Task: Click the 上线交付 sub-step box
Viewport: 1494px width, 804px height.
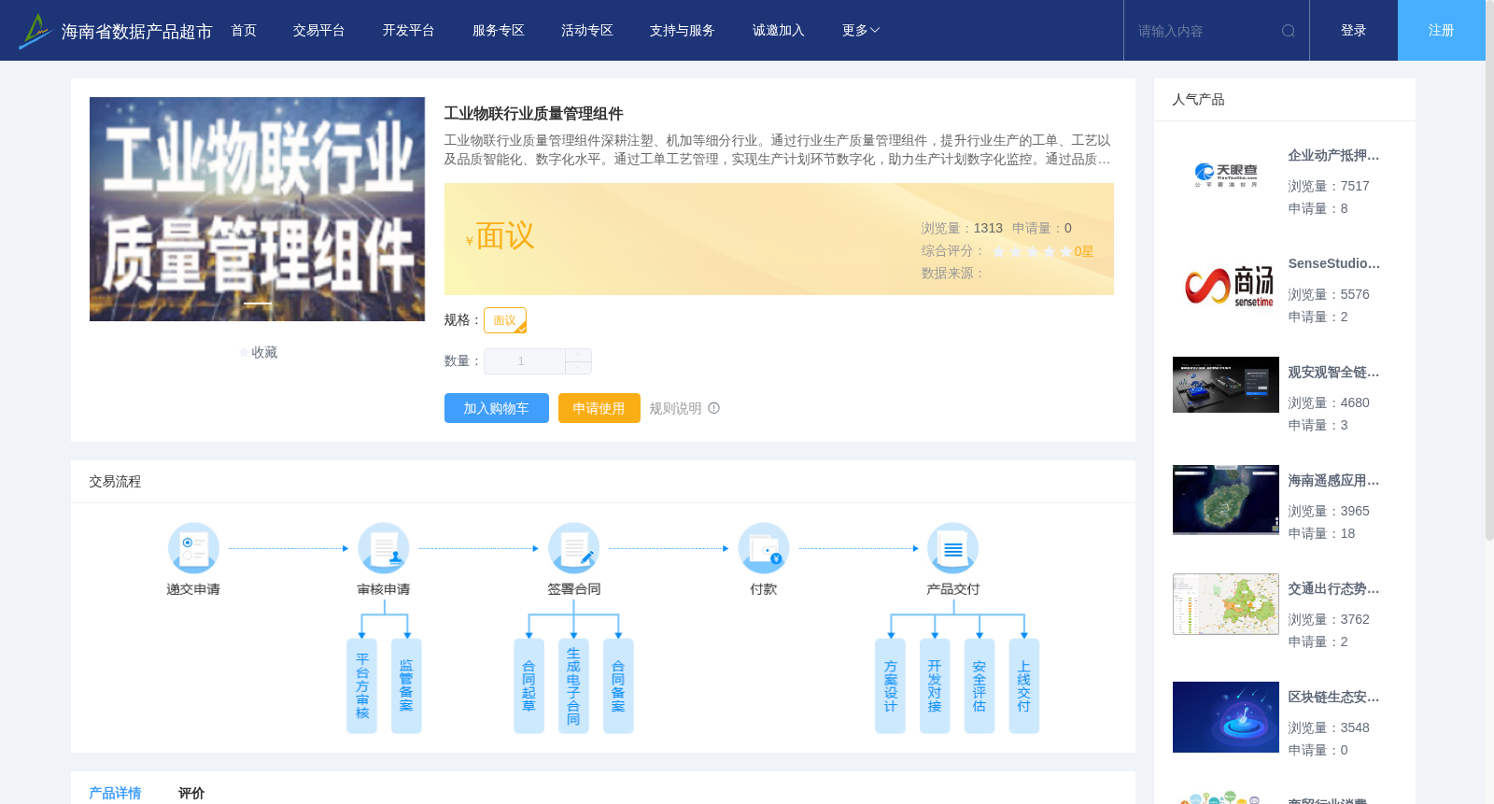Action: pyautogui.click(x=1024, y=686)
